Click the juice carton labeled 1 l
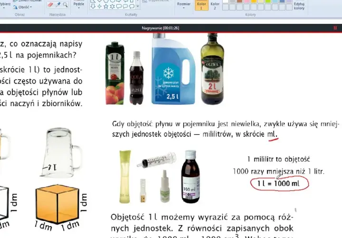This screenshot has width=342, height=238. 115,73
